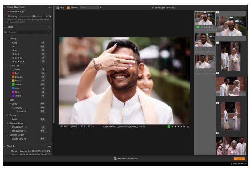Disable the Enable Groups checkbox
Viewport: 251px width, 169px height.
click(x=8, y=11)
